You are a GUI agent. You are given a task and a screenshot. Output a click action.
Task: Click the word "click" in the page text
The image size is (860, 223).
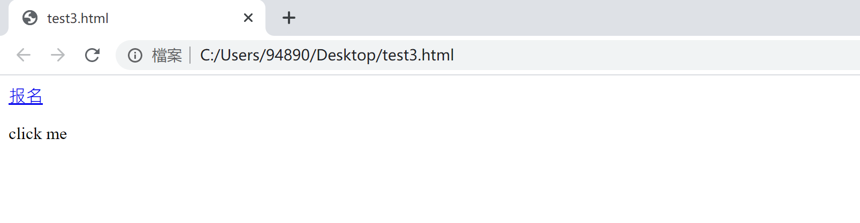pyautogui.click(x=25, y=134)
